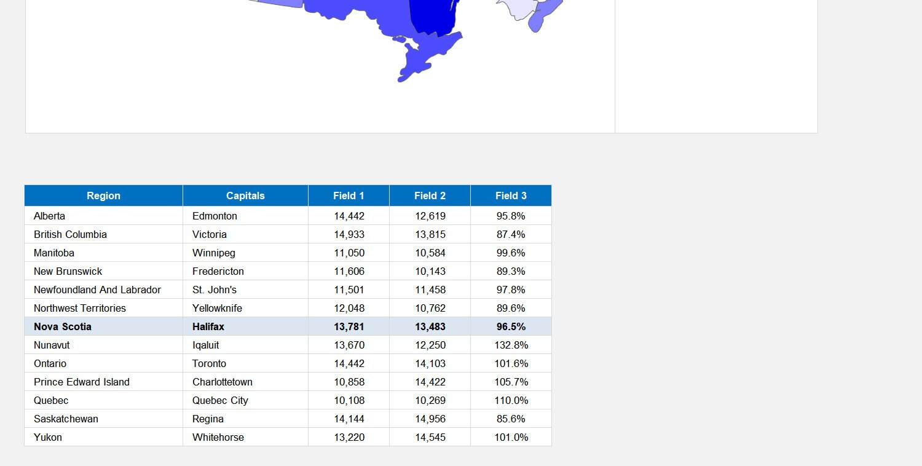Sort the table by the Region column header

(103, 195)
